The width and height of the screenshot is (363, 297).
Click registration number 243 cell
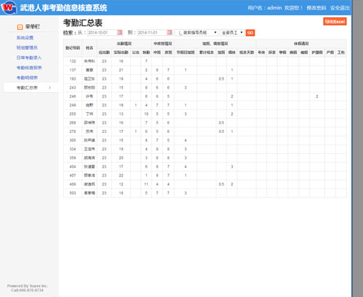point(73,88)
